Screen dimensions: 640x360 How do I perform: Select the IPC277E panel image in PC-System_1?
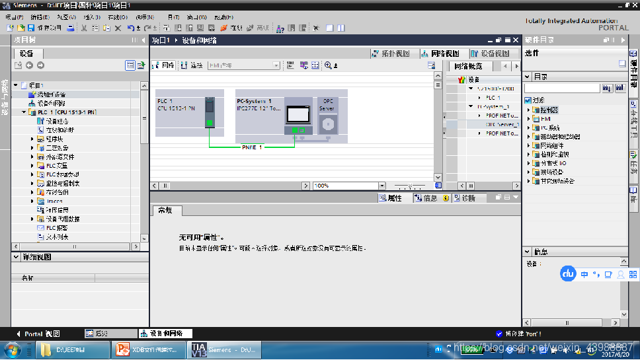pyautogui.click(x=298, y=116)
